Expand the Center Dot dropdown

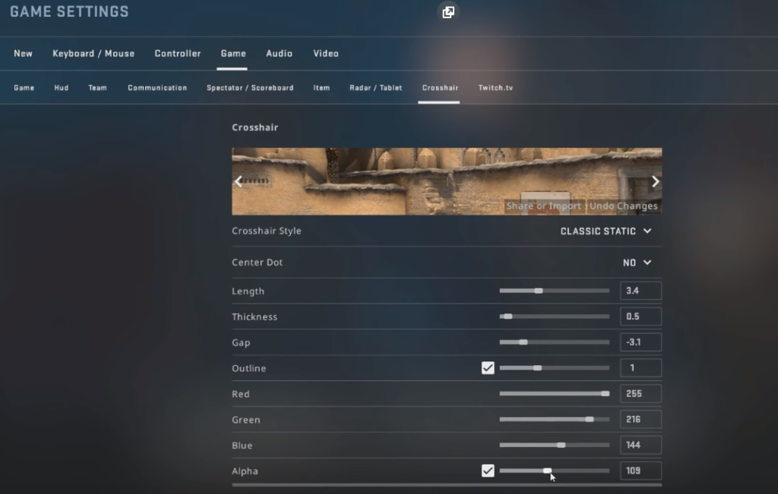(x=637, y=263)
